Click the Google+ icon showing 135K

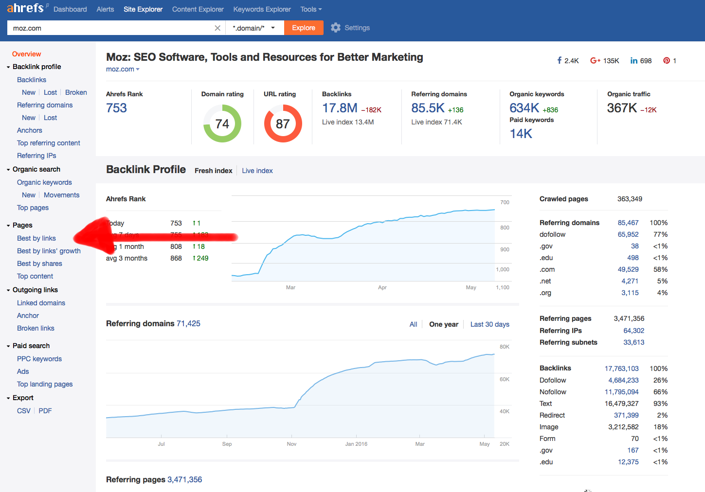pyautogui.click(x=596, y=60)
